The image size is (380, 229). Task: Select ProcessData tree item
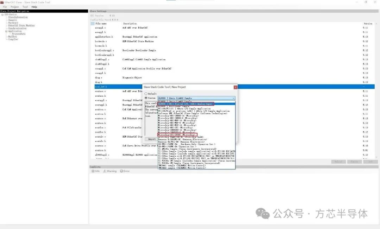(x=19, y=34)
